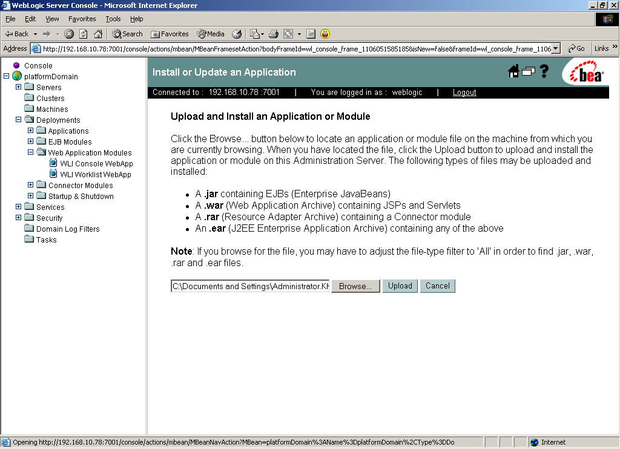
Task: Collapse the platformDomain tree node
Action: point(6,76)
